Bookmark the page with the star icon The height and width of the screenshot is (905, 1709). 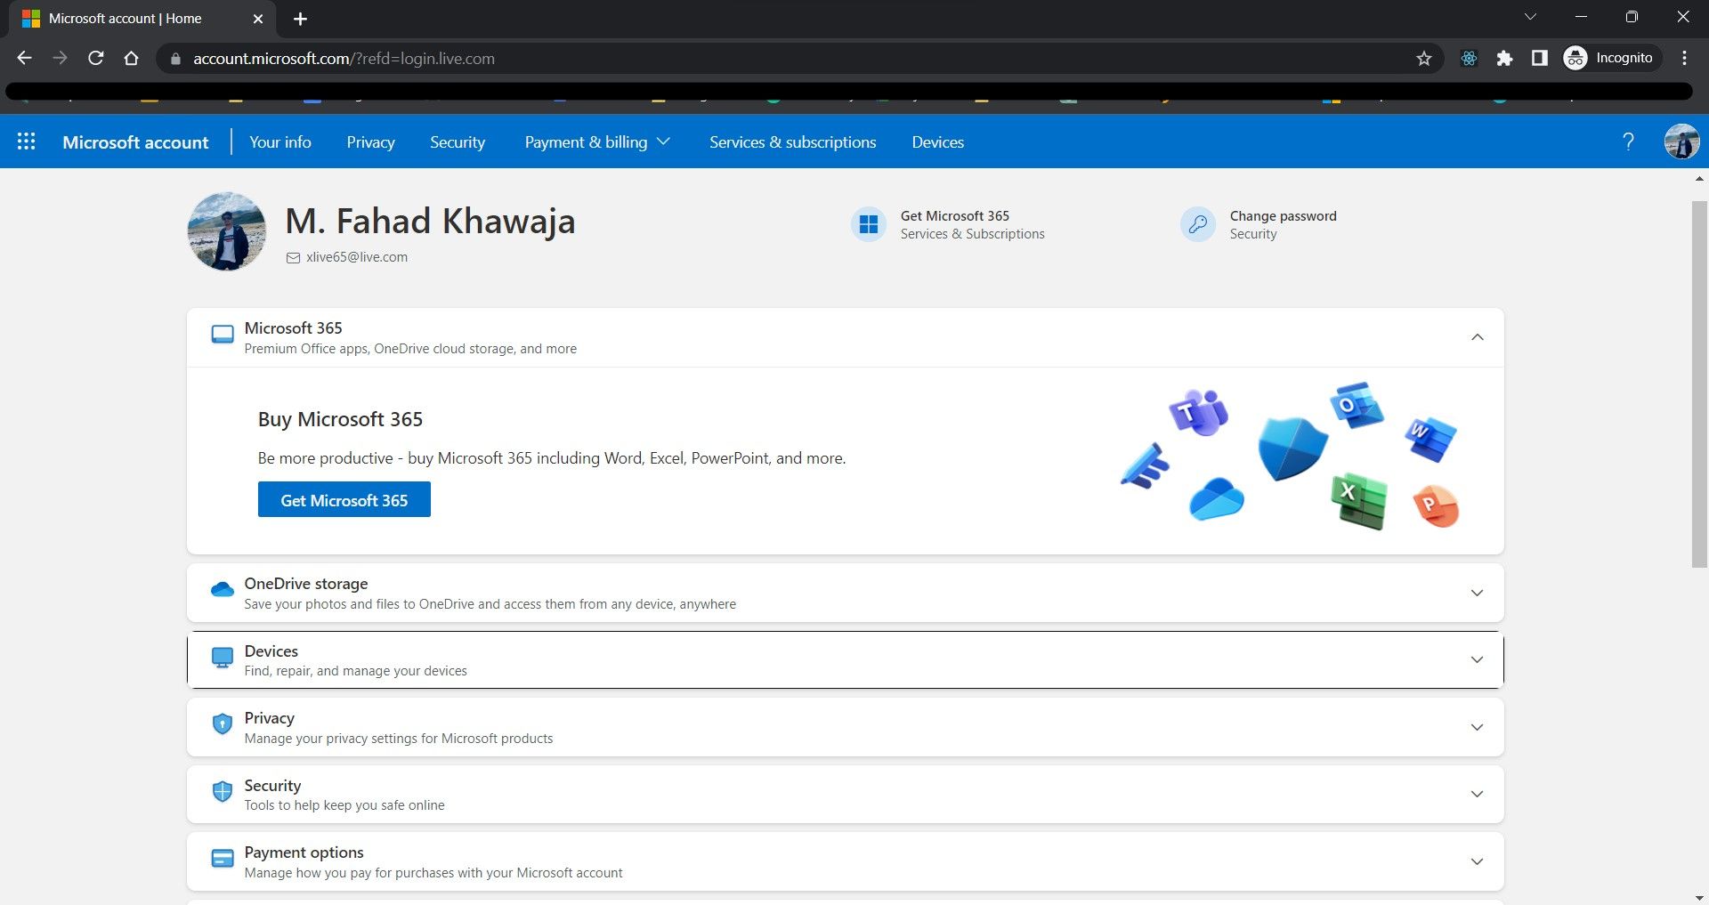coord(1423,58)
